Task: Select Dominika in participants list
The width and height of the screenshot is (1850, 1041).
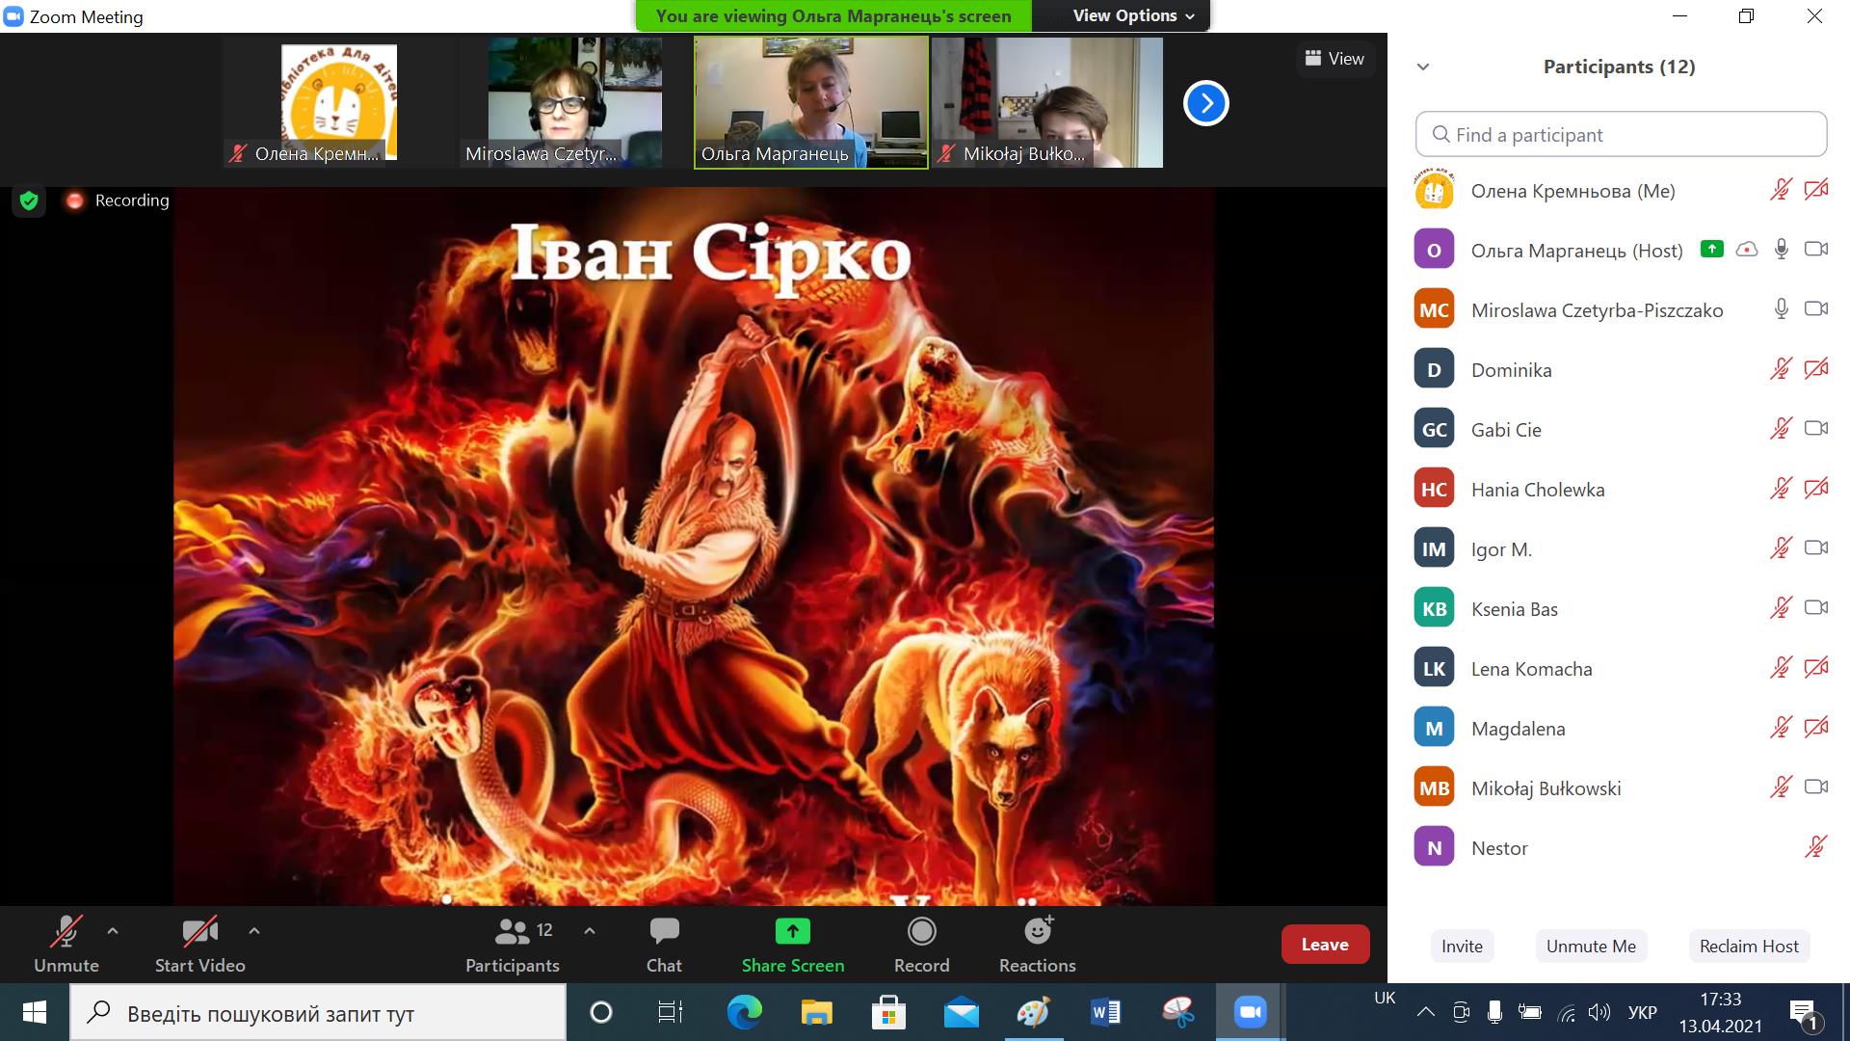Action: tap(1621, 370)
